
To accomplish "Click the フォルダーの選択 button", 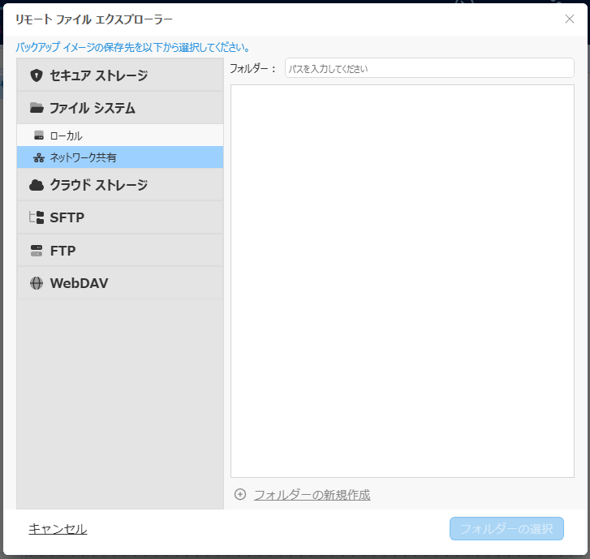I will click(x=506, y=528).
